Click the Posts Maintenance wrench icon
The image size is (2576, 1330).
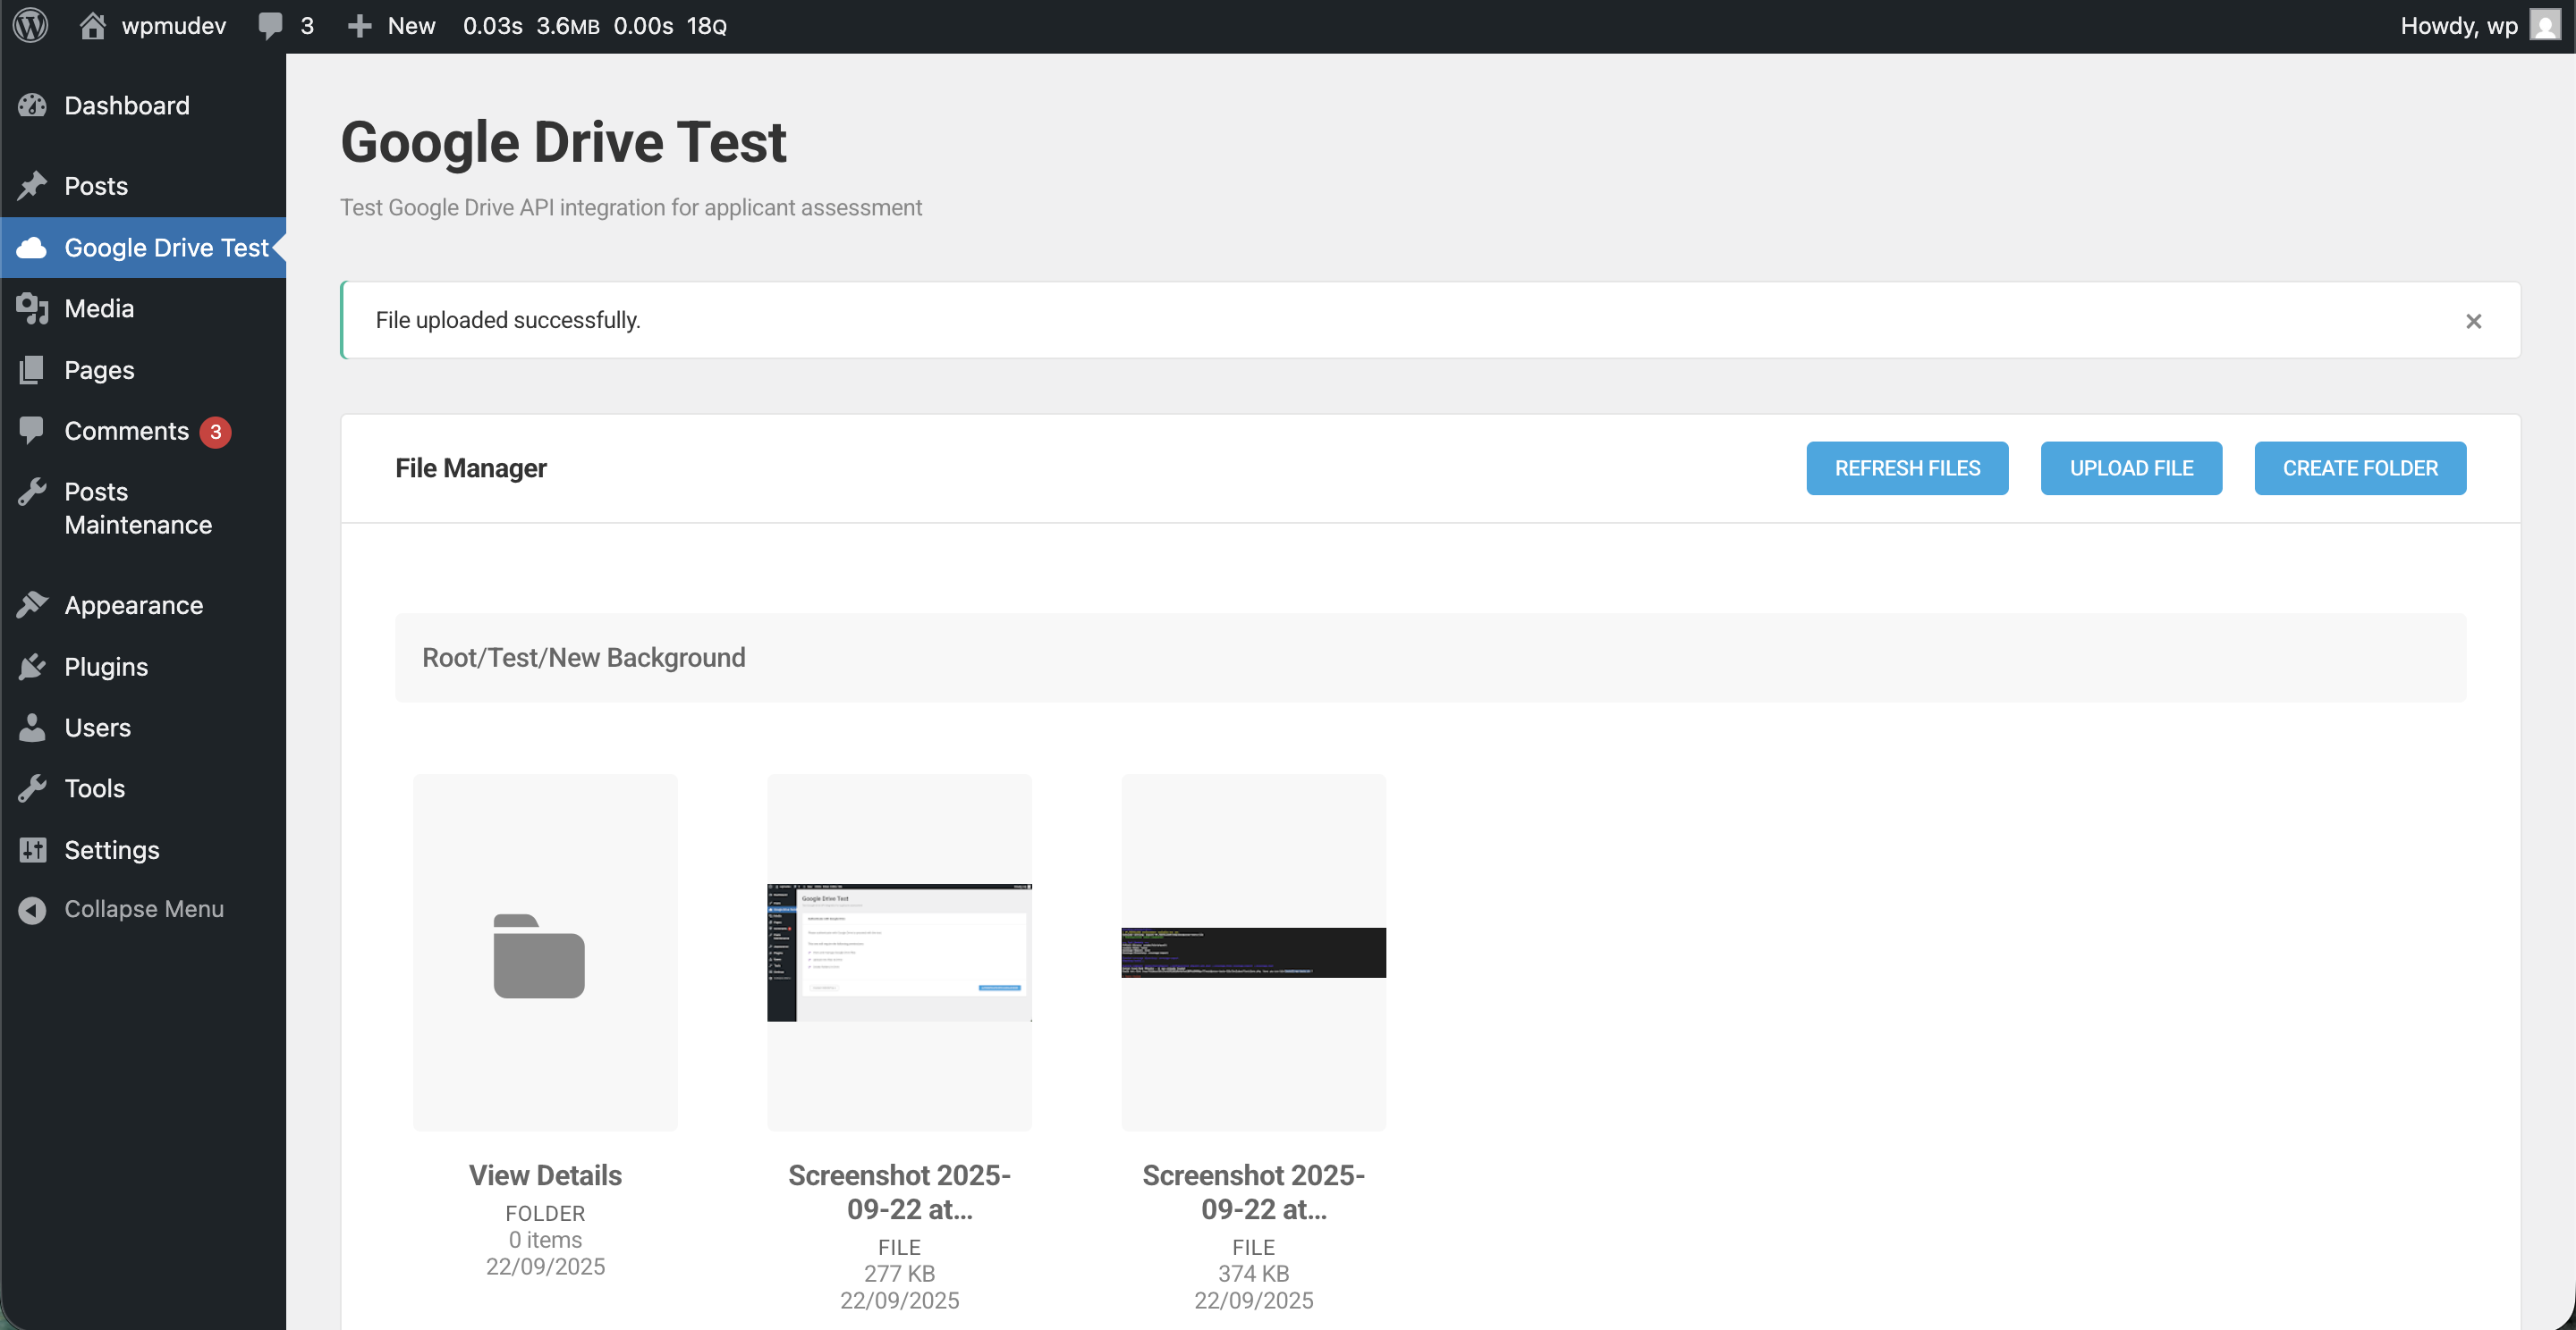point(32,492)
